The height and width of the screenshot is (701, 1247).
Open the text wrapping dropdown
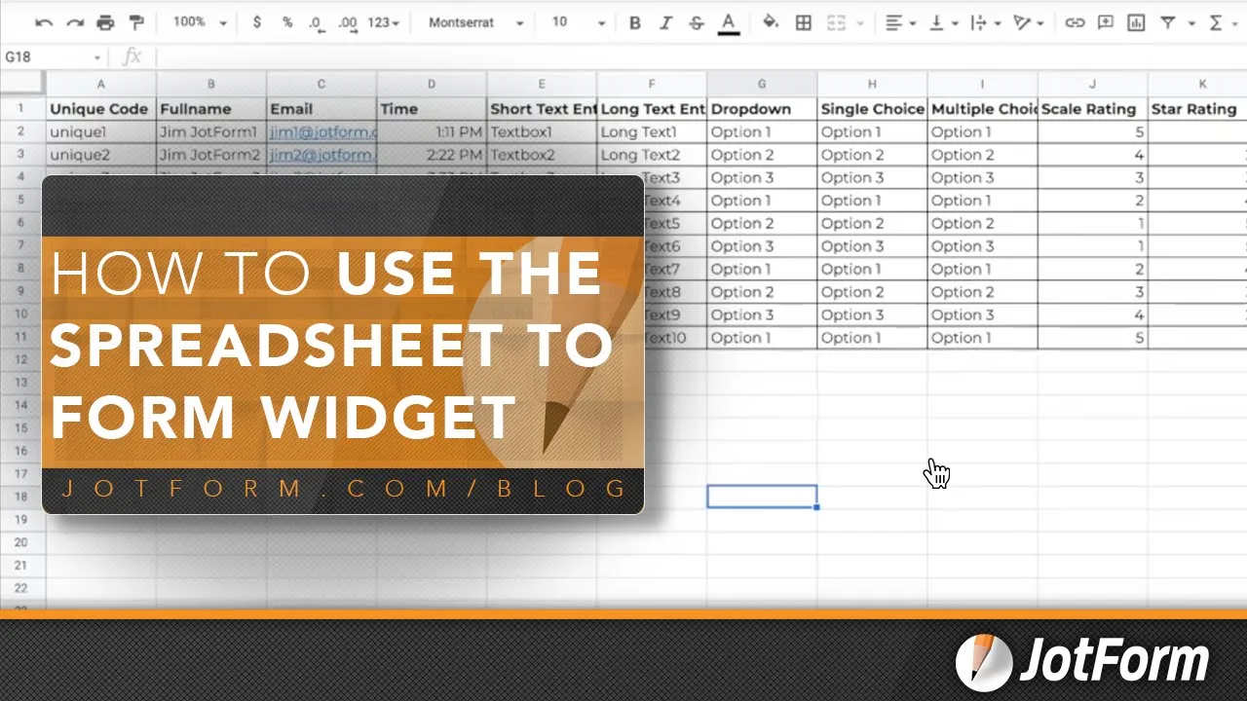[986, 22]
